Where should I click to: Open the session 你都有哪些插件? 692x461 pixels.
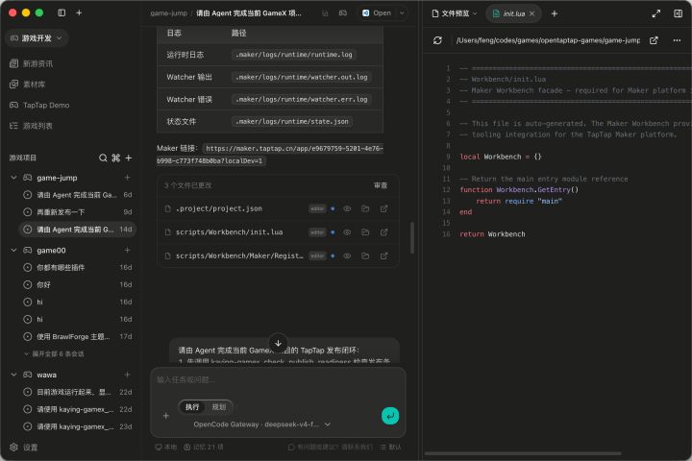[x=78, y=267]
